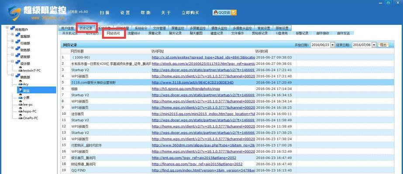Screen dimensions: 403x174
Task: Click the OnePs-PC user avatar icon
Action: point(21,117)
